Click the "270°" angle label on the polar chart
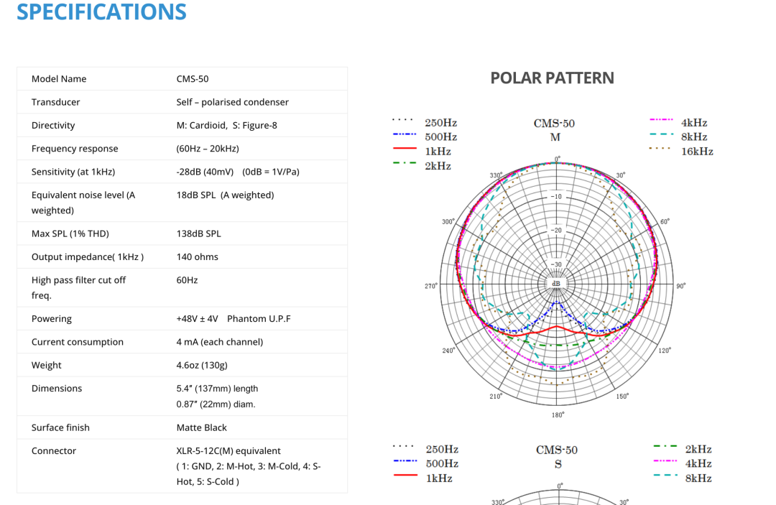 (x=431, y=286)
